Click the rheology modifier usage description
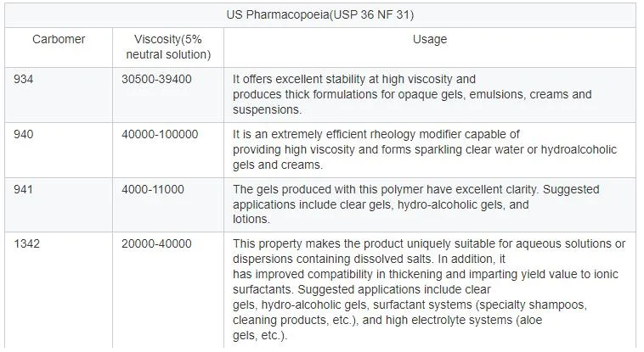This screenshot has width=644, height=352. coord(425,149)
